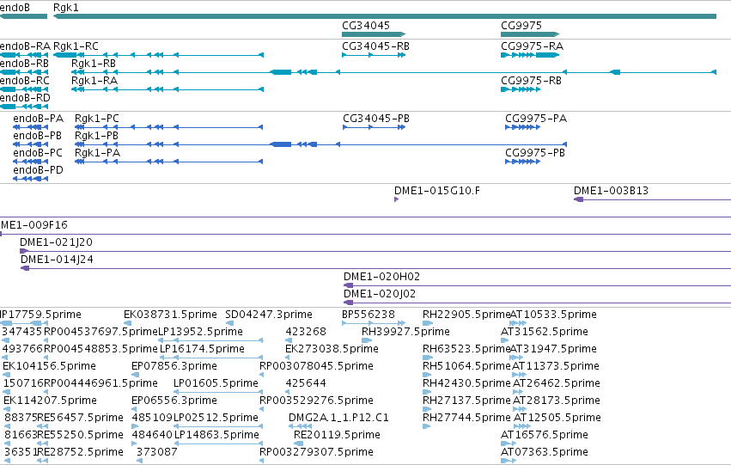This screenshot has width=731, height=465.
Task: Select protein Rgk1-PA
Action: 97,153
